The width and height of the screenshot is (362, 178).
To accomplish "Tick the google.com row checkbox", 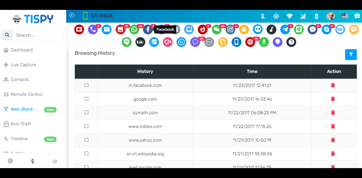I will click(x=86, y=99).
